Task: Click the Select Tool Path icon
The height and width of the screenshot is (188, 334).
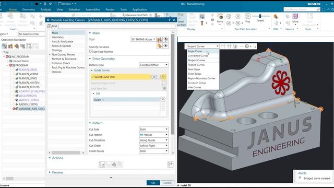Action: pos(181,19)
